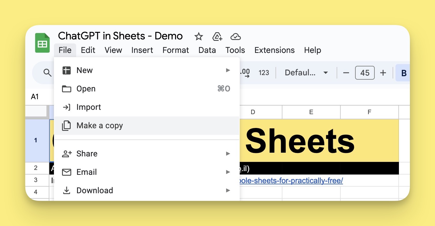Viewport: 435px width, 226px height.
Task: Select column F header
Action: pos(370,112)
